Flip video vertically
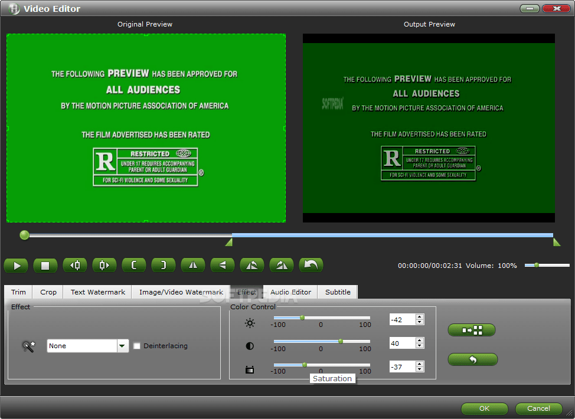The width and height of the screenshot is (575, 419). tap(222, 265)
